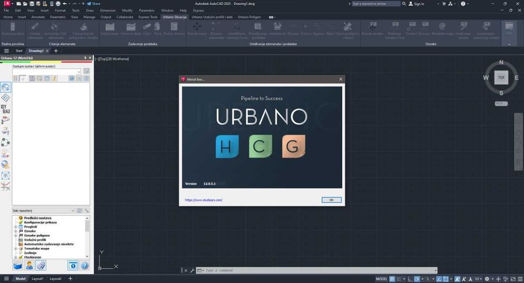Image resolution: width=524 pixels, height=283 pixels.
Task: Expand the Pregledi tree node
Action: coord(16,227)
